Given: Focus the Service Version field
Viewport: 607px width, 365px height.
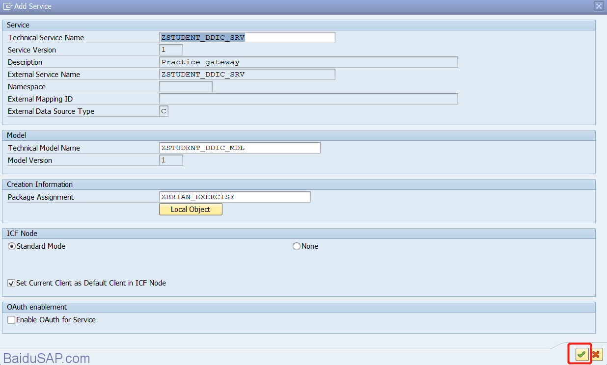Looking at the screenshot, I should pyautogui.click(x=171, y=50).
